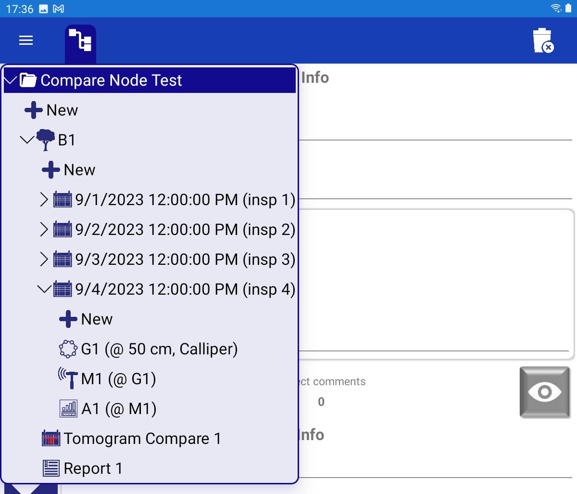This screenshot has width=577, height=494.
Task: Open Report 1
Action: point(93,468)
